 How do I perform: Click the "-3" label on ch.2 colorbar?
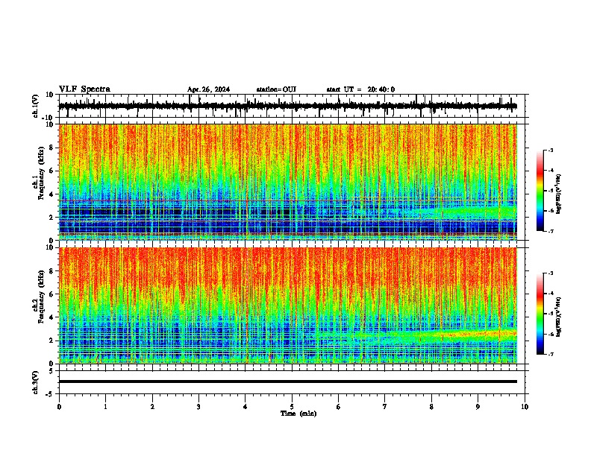tap(551, 273)
